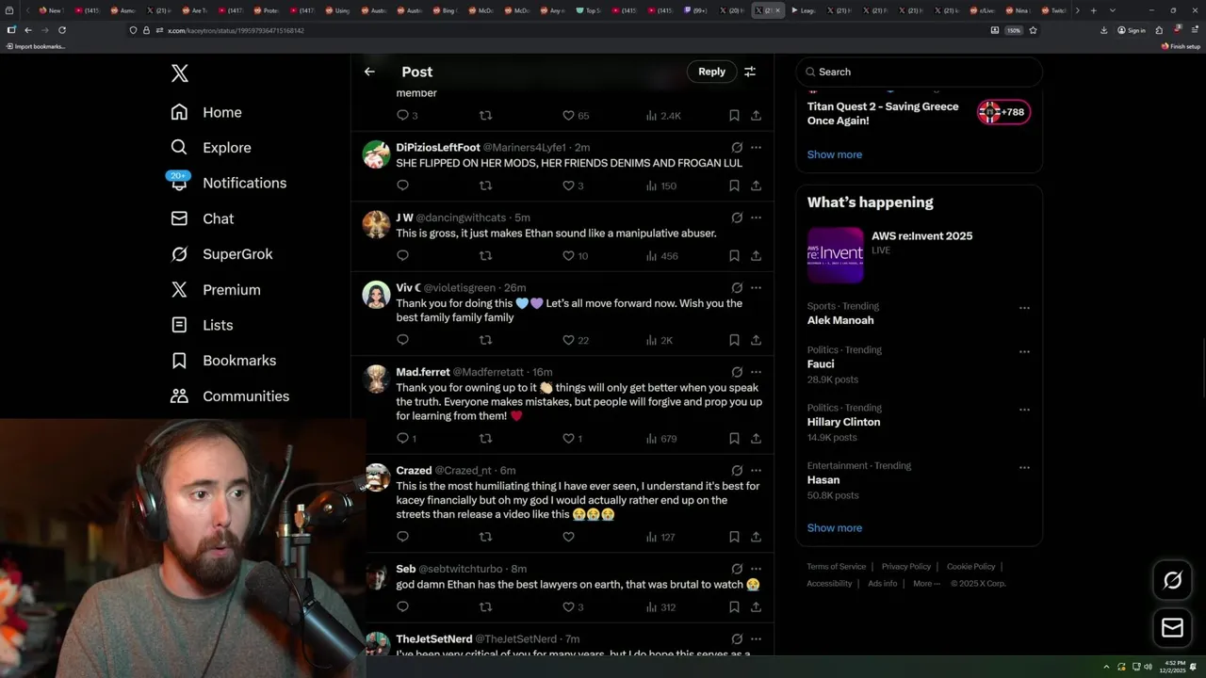The width and height of the screenshot is (1206, 678).
Task: Open Grok explain icon on Viv's reply
Action: pyautogui.click(x=737, y=288)
